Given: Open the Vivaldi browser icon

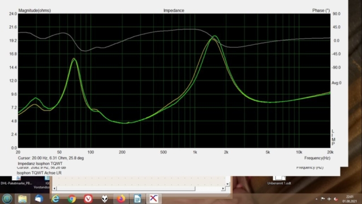Looking at the screenshot, I should point(88,199).
